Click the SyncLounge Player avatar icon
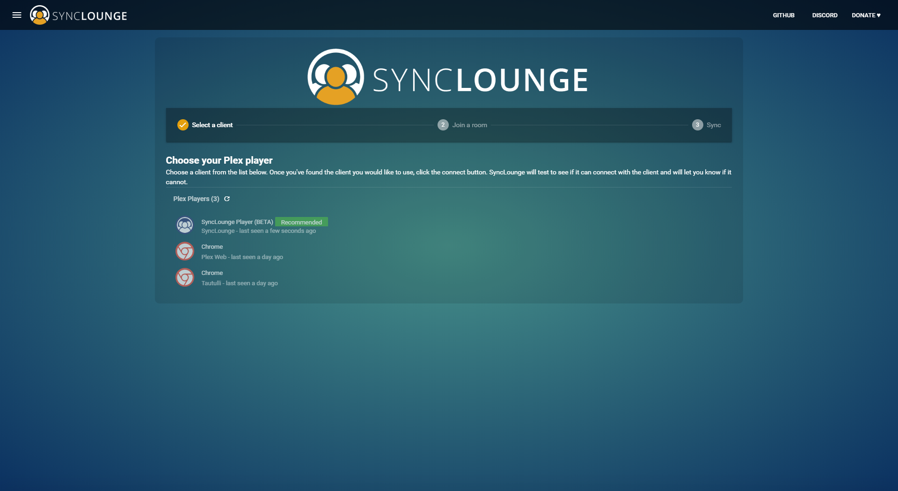This screenshot has width=898, height=491. click(185, 225)
